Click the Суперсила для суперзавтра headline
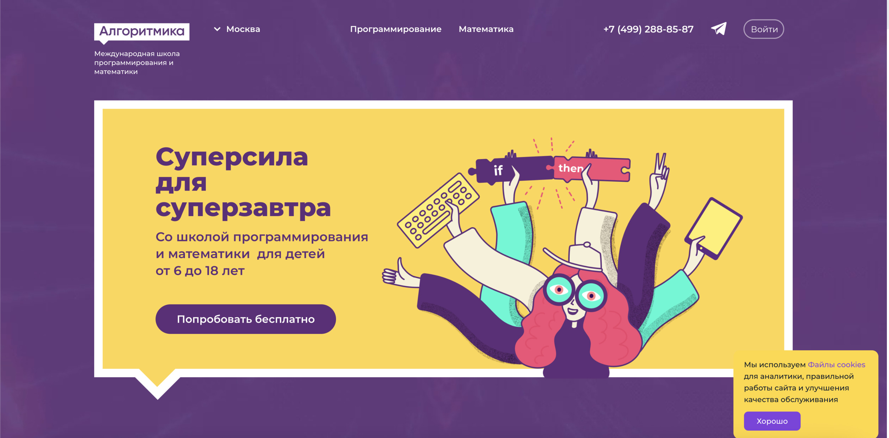The width and height of the screenshot is (889, 438). point(243,182)
